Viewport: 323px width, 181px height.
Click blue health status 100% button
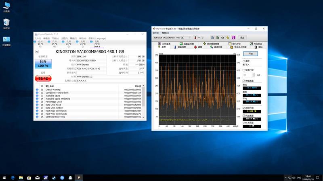pos(43,64)
